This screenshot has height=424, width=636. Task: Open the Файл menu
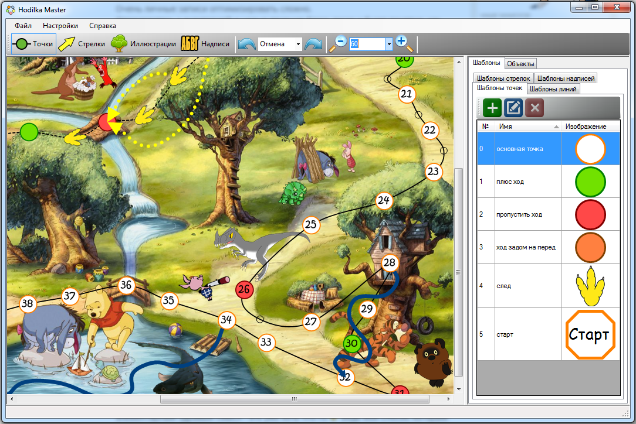[23, 26]
